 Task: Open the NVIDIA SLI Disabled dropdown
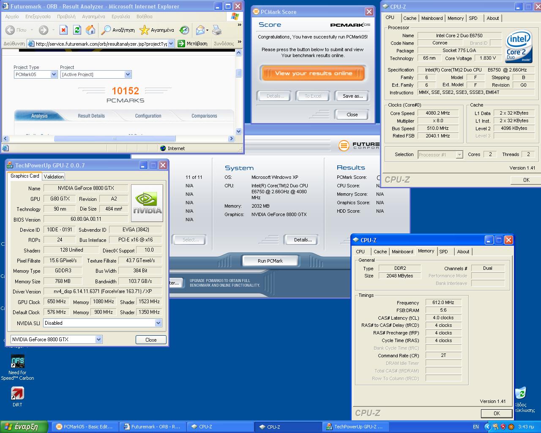point(158,323)
